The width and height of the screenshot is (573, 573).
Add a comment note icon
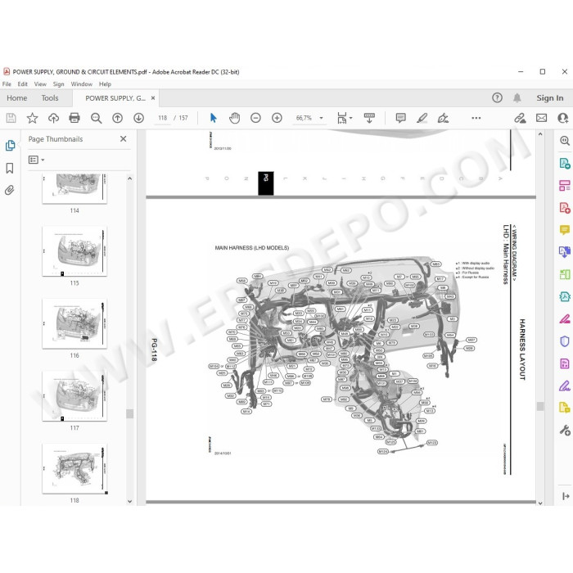coord(401,118)
